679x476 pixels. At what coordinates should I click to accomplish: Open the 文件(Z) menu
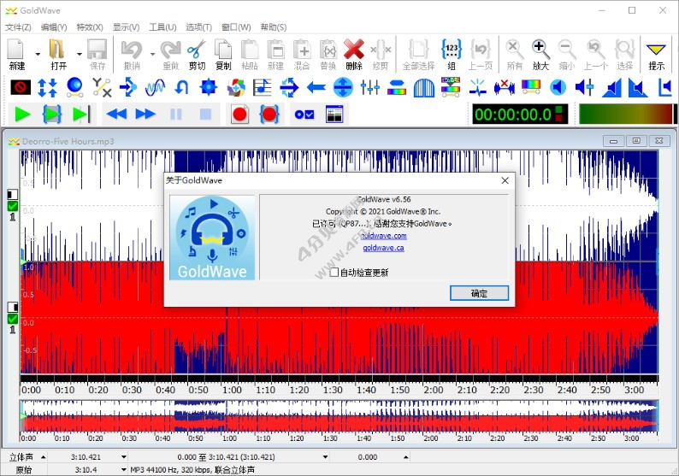tap(18, 27)
